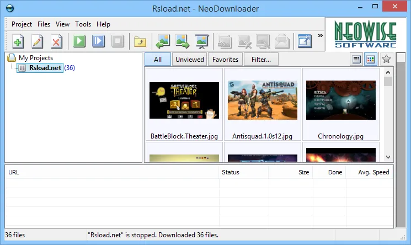411x245 pixels.
Task: Click the Filter... button
Action: click(261, 59)
